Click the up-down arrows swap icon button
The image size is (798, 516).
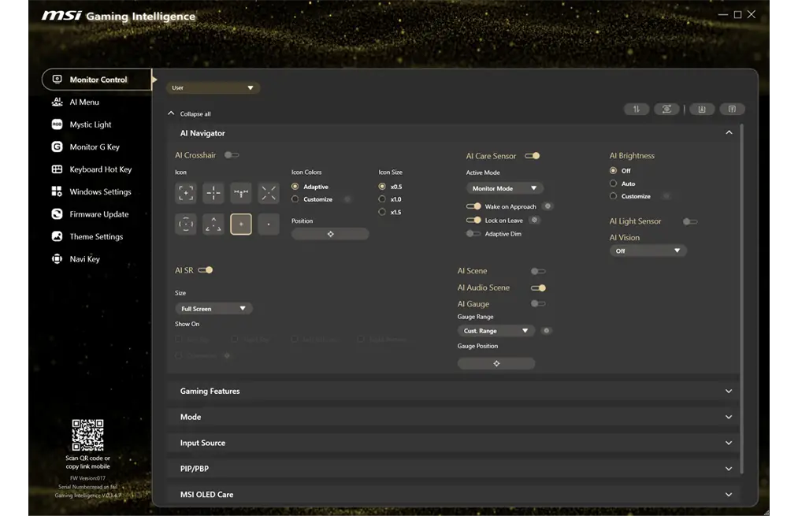pos(637,109)
